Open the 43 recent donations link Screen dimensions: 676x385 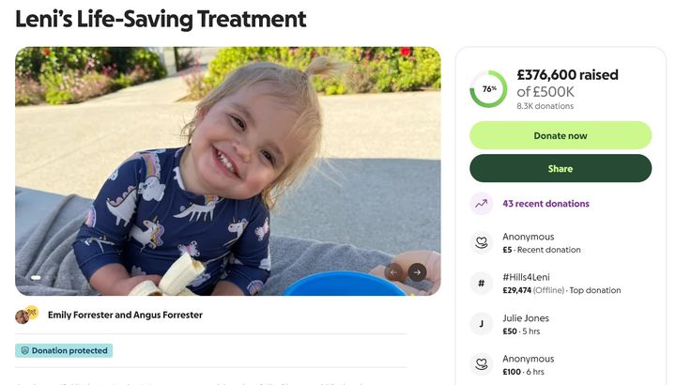pyautogui.click(x=545, y=203)
